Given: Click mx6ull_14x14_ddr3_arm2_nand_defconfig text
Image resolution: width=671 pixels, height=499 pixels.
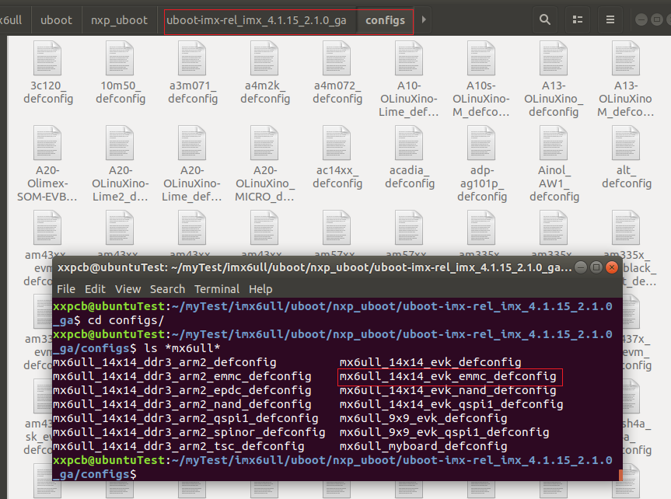Looking at the screenshot, I should [x=182, y=404].
